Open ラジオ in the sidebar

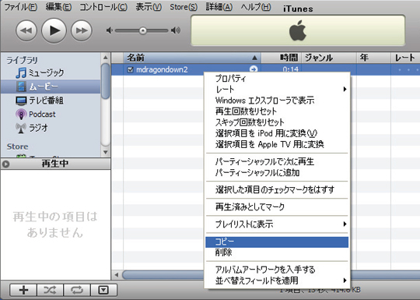(32, 128)
